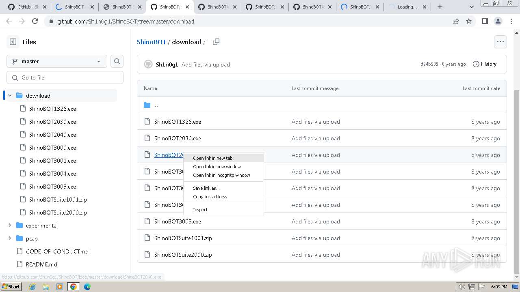Viewport: 520px width, 292px height.
Task: Open Internet Explorer from the taskbar
Action: pos(32,287)
